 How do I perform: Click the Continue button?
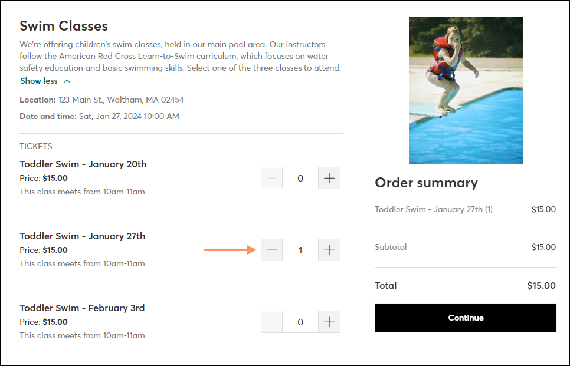[x=466, y=318]
